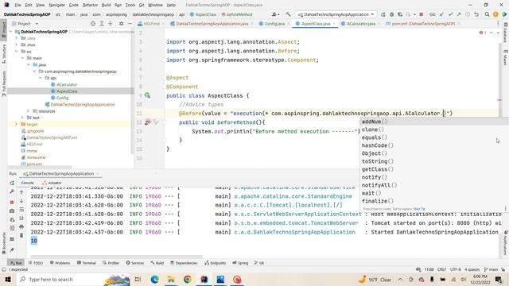The image size is (509, 286).
Task: Open the Endpoints tool window
Action: 216,263
